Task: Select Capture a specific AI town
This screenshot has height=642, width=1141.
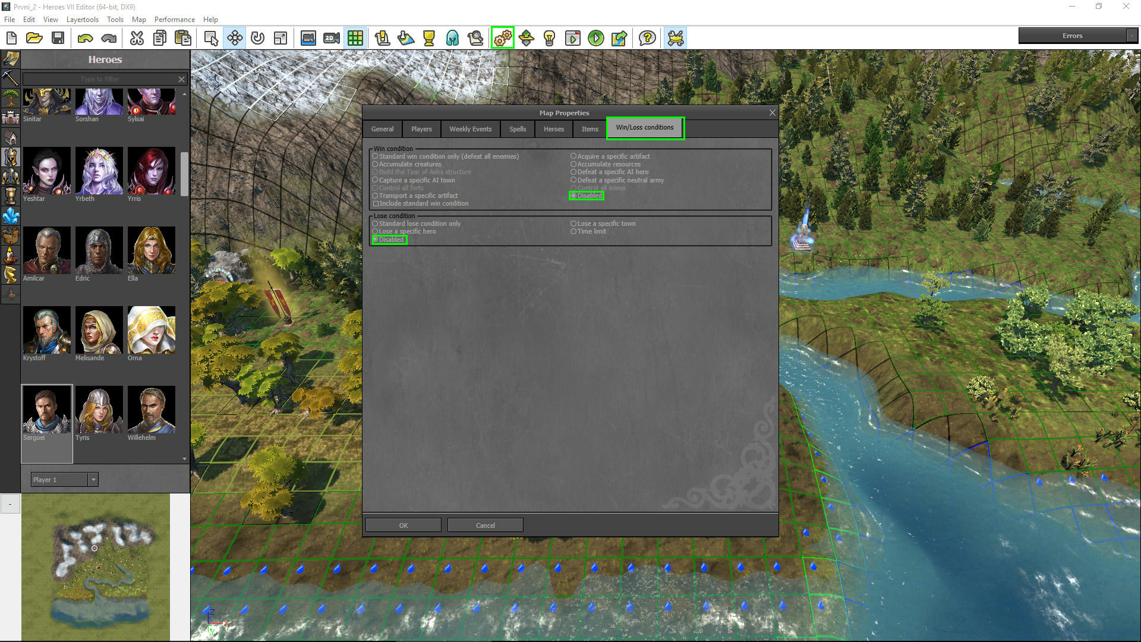Action: coord(413,180)
